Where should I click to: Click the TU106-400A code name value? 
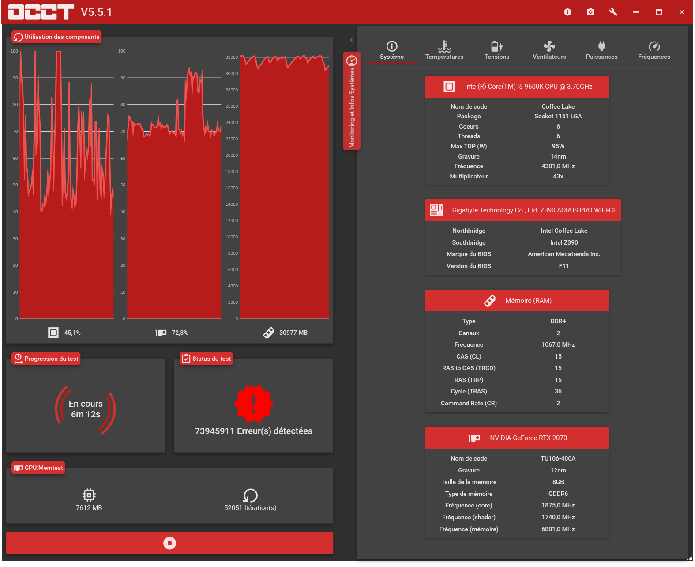pos(558,458)
